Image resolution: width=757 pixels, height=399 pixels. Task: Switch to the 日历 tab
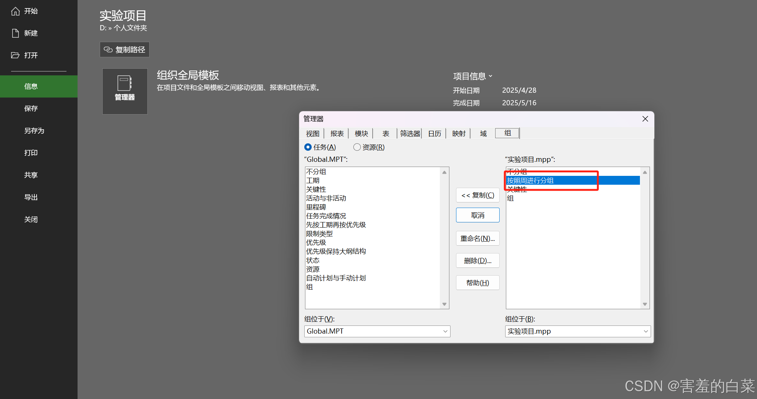tap(434, 133)
